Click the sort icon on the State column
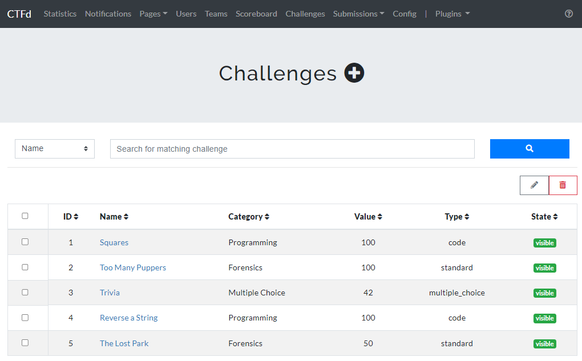Image resolution: width=582 pixels, height=361 pixels. pyautogui.click(x=556, y=216)
